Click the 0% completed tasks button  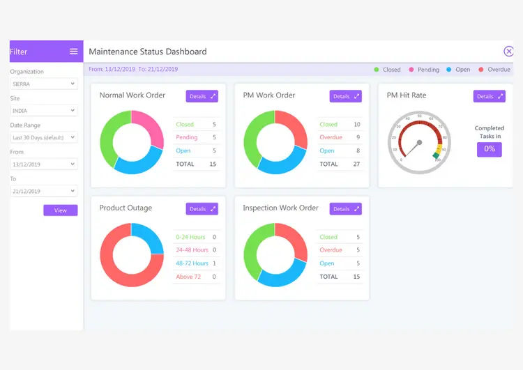tap(490, 149)
